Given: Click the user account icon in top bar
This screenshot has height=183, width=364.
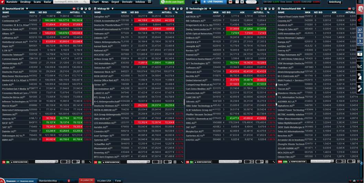Looking at the screenshot, I should click(196, 2).
